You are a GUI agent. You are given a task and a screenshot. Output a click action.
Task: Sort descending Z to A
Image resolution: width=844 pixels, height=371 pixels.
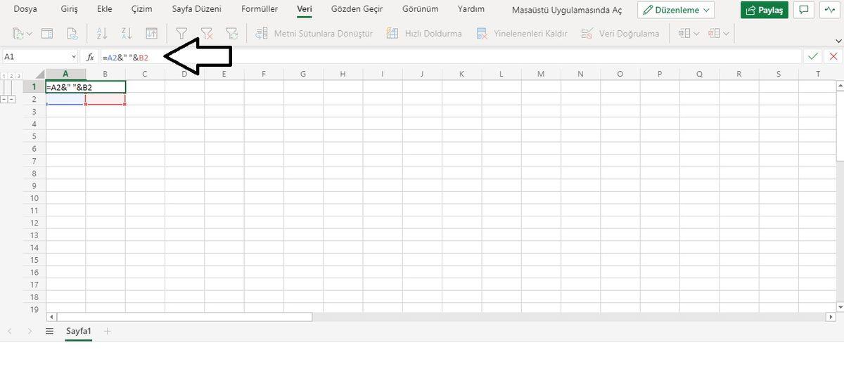[x=126, y=33]
